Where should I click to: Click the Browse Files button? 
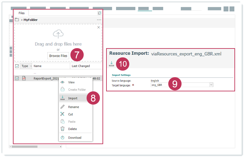tap(58, 56)
